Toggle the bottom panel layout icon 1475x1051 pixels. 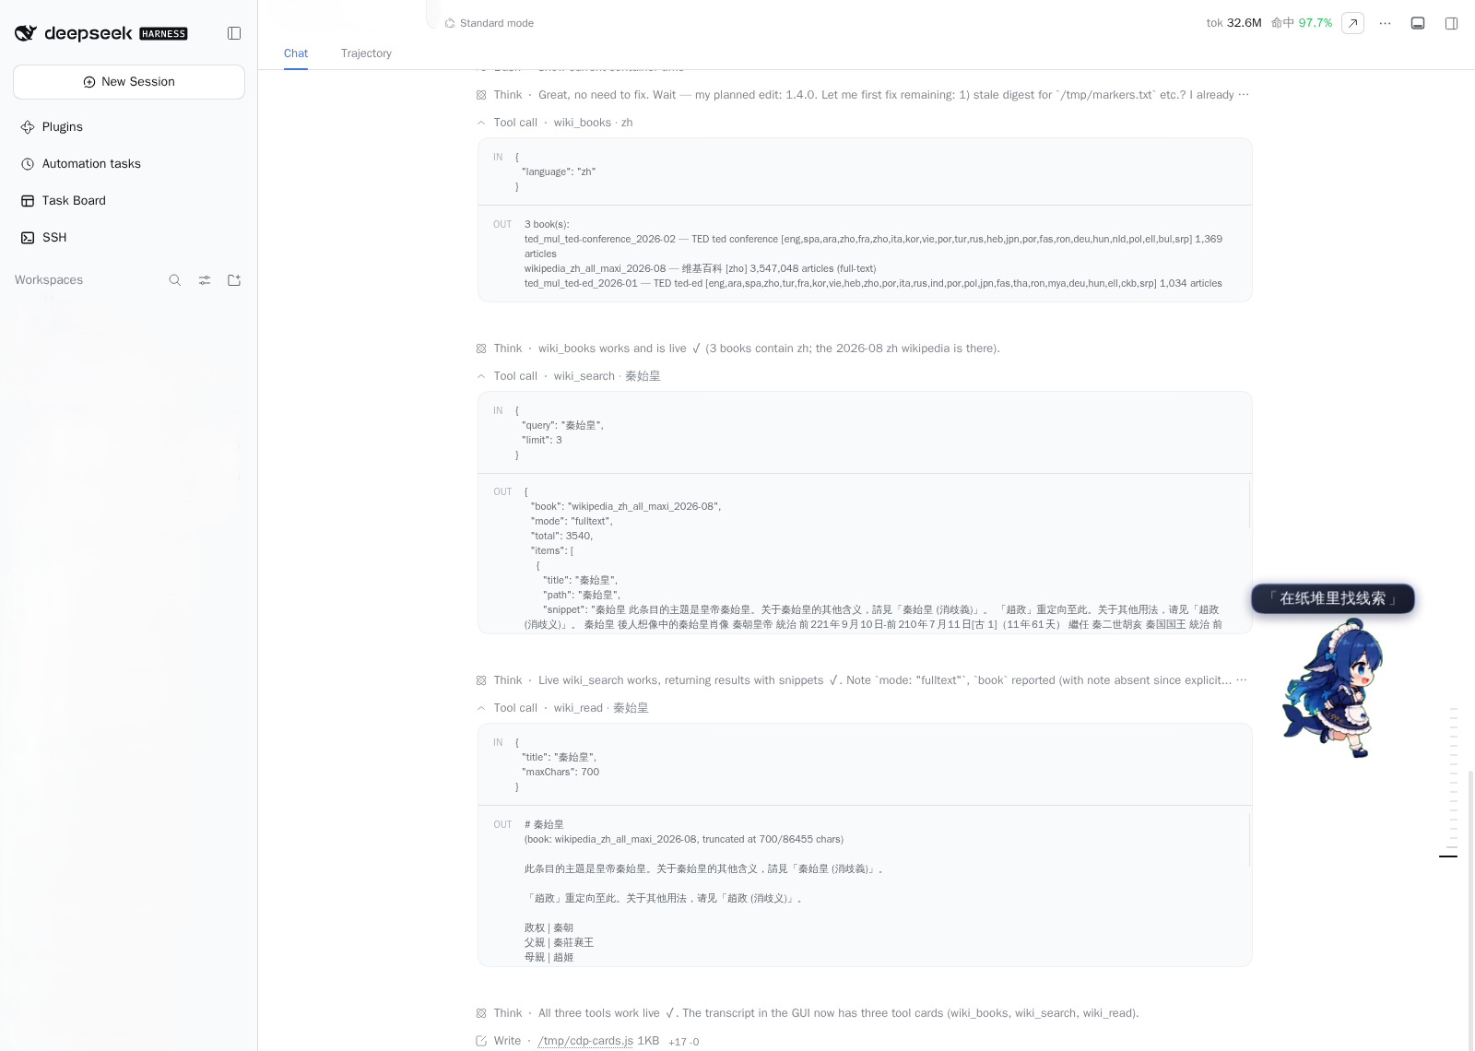point(1418,23)
